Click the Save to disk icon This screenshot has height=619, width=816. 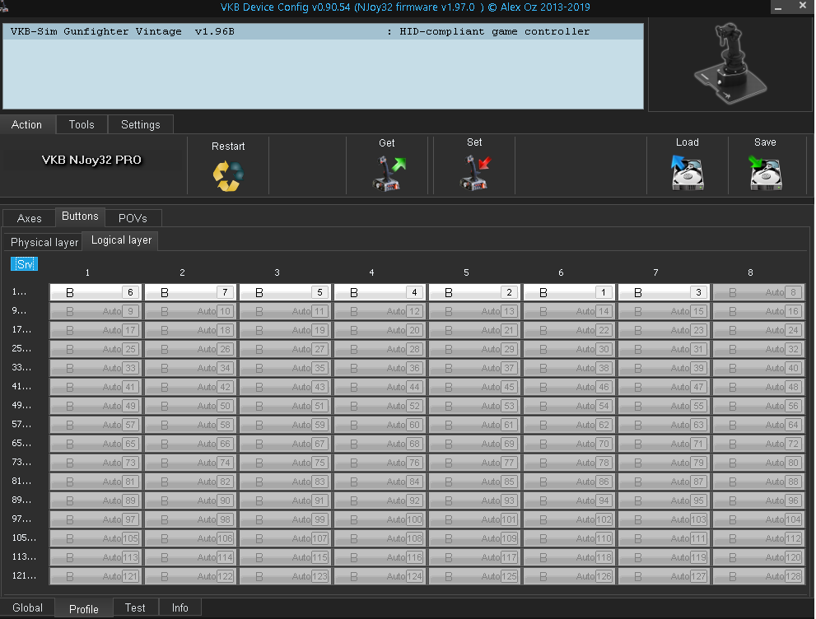(765, 174)
